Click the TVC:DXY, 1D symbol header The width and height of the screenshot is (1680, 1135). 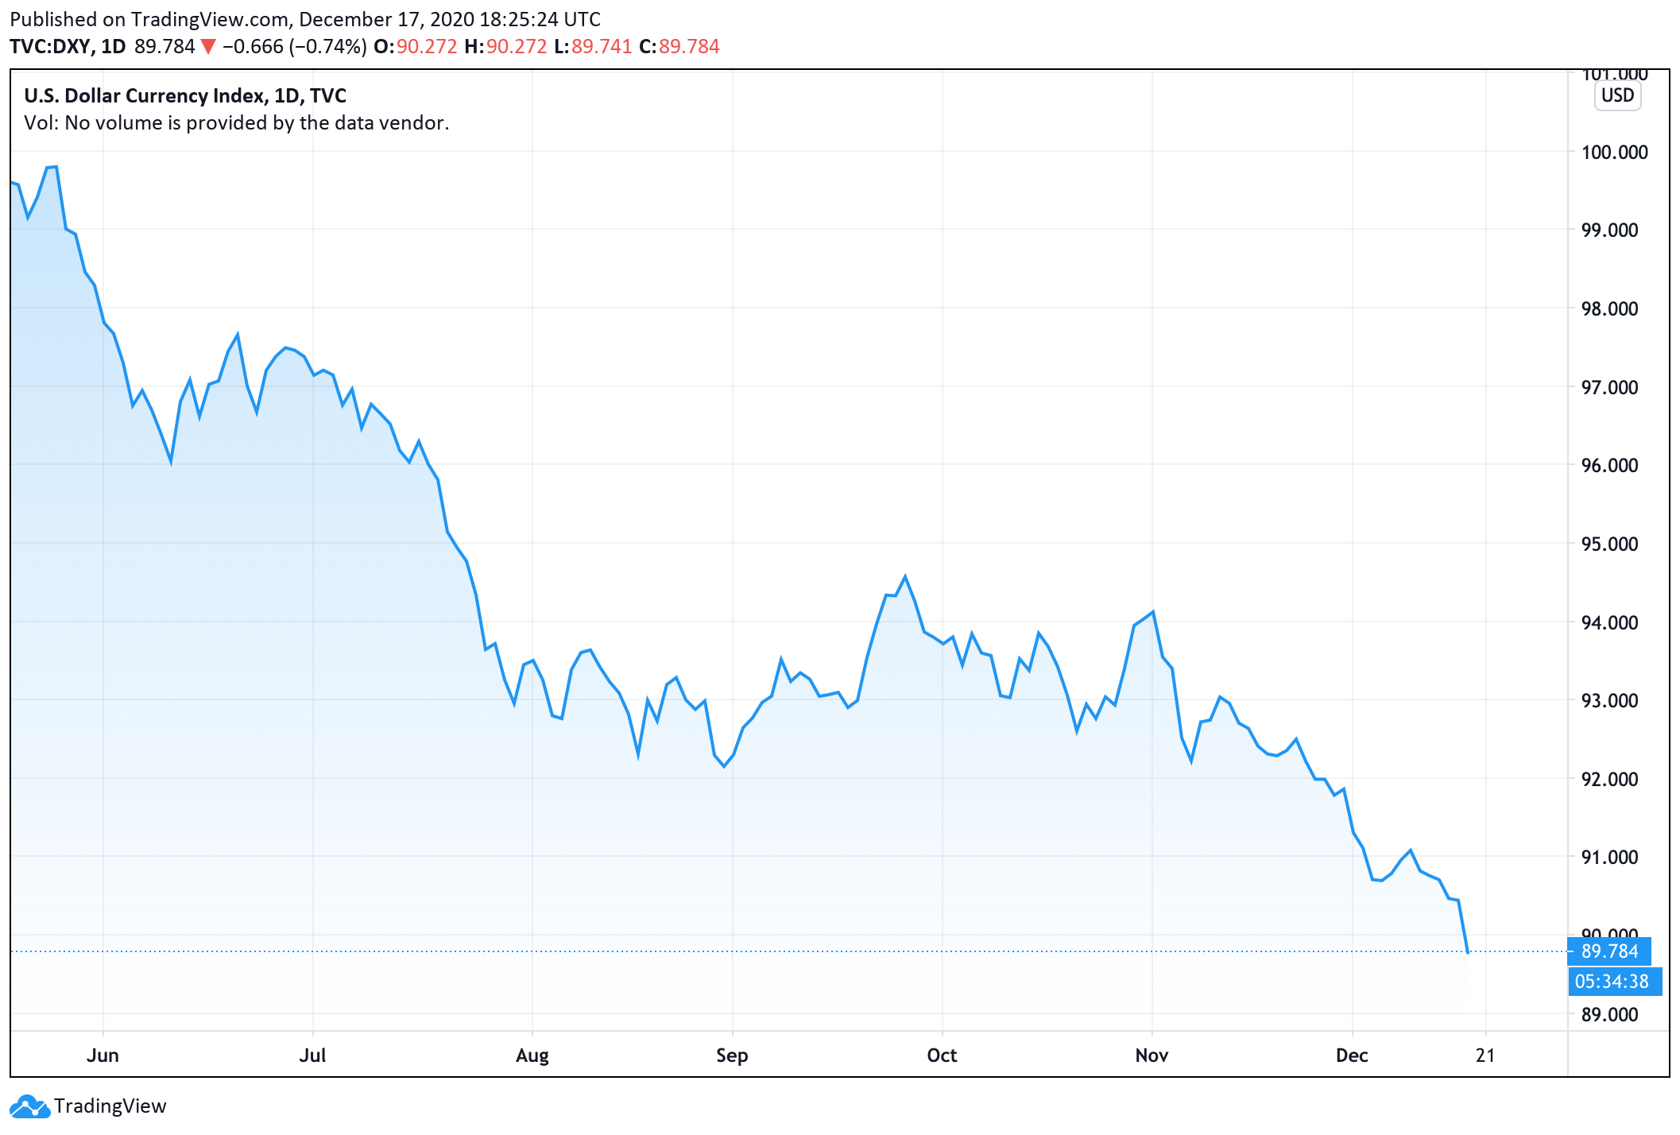(68, 47)
